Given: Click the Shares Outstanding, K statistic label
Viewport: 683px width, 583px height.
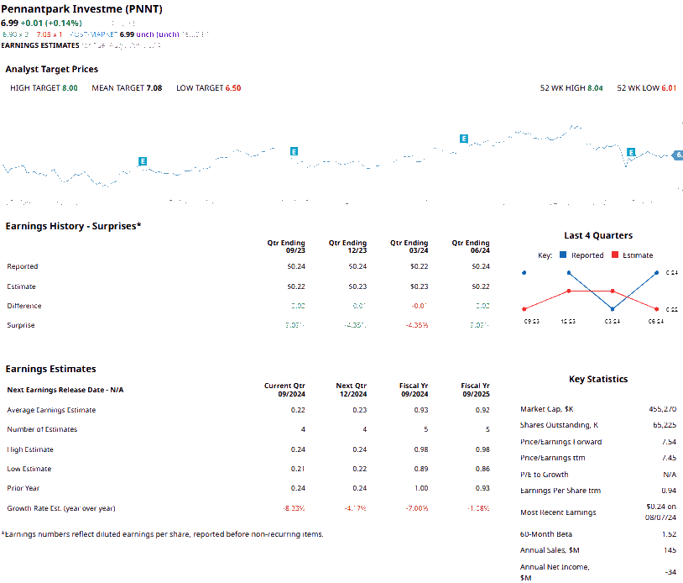Looking at the screenshot, I should coord(560,425).
